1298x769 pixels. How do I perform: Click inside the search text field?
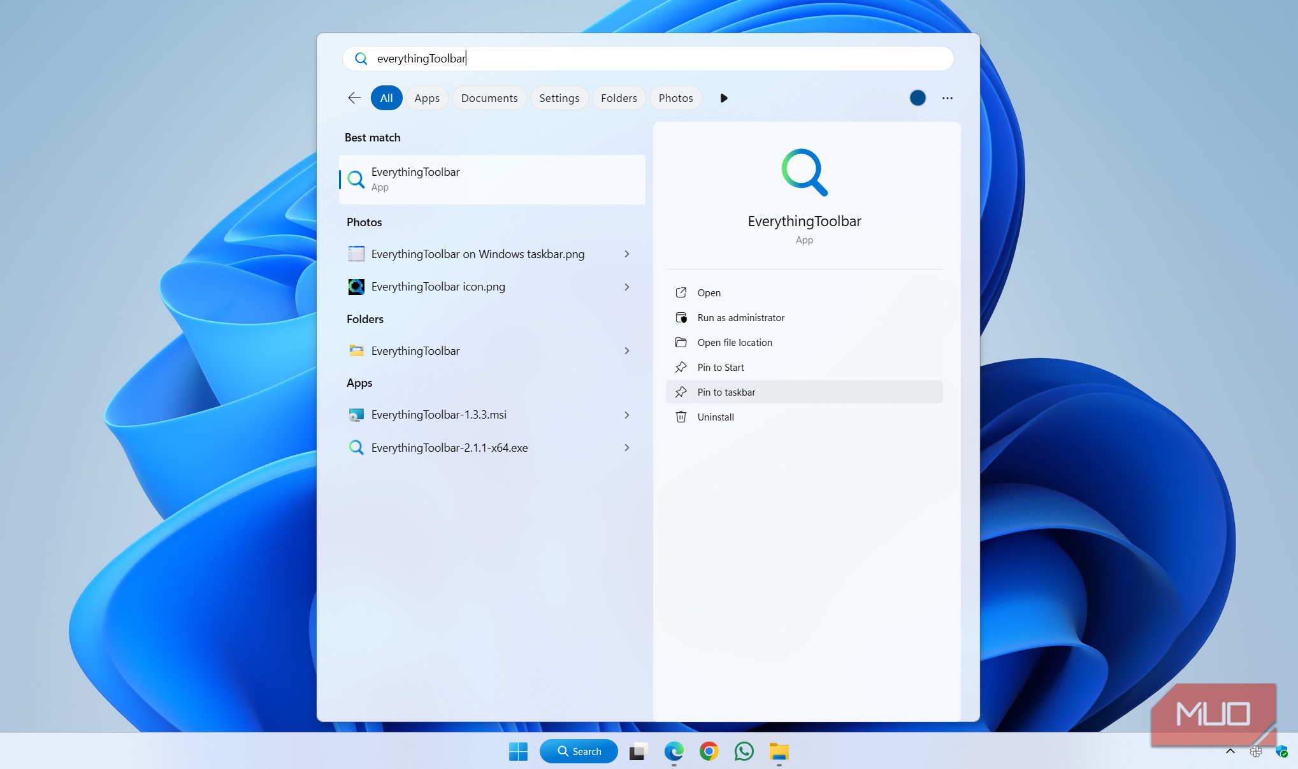(647, 59)
